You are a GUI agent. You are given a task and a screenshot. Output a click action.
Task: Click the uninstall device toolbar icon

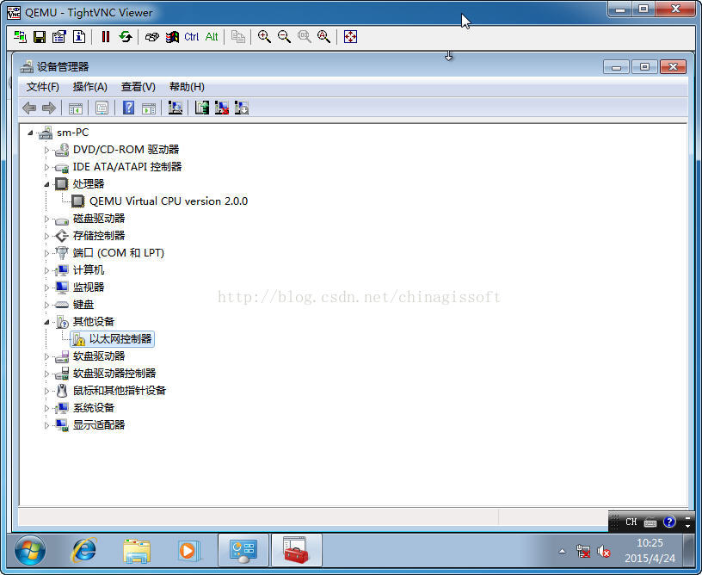point(222,108)
